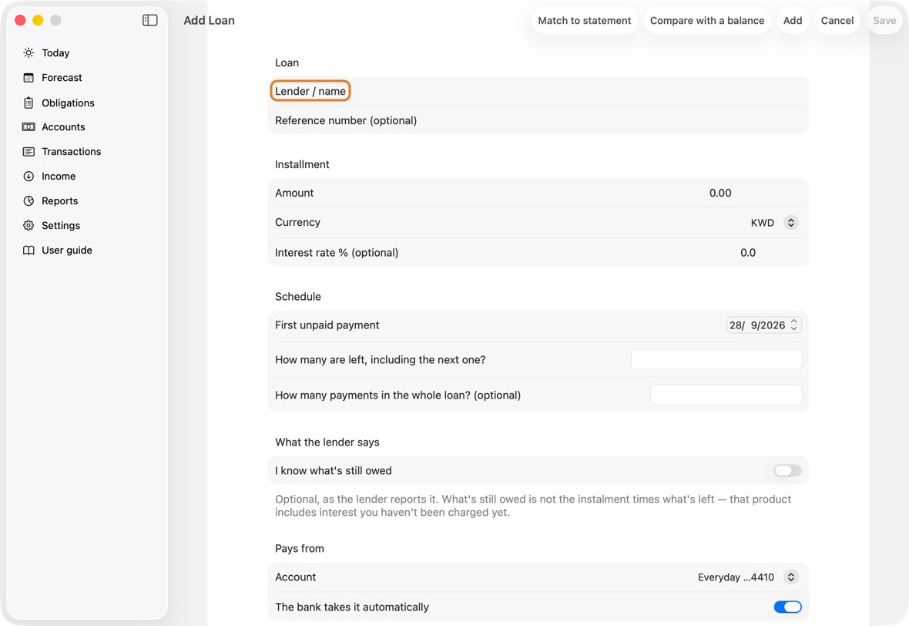Turn off "The bank takes it automatically"
The image size is (909, 626).
tap(787, 607)
